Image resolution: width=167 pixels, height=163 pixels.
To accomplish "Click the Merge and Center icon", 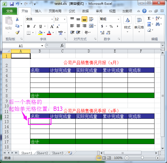I will pyautogui.click(x=91, y=26).
